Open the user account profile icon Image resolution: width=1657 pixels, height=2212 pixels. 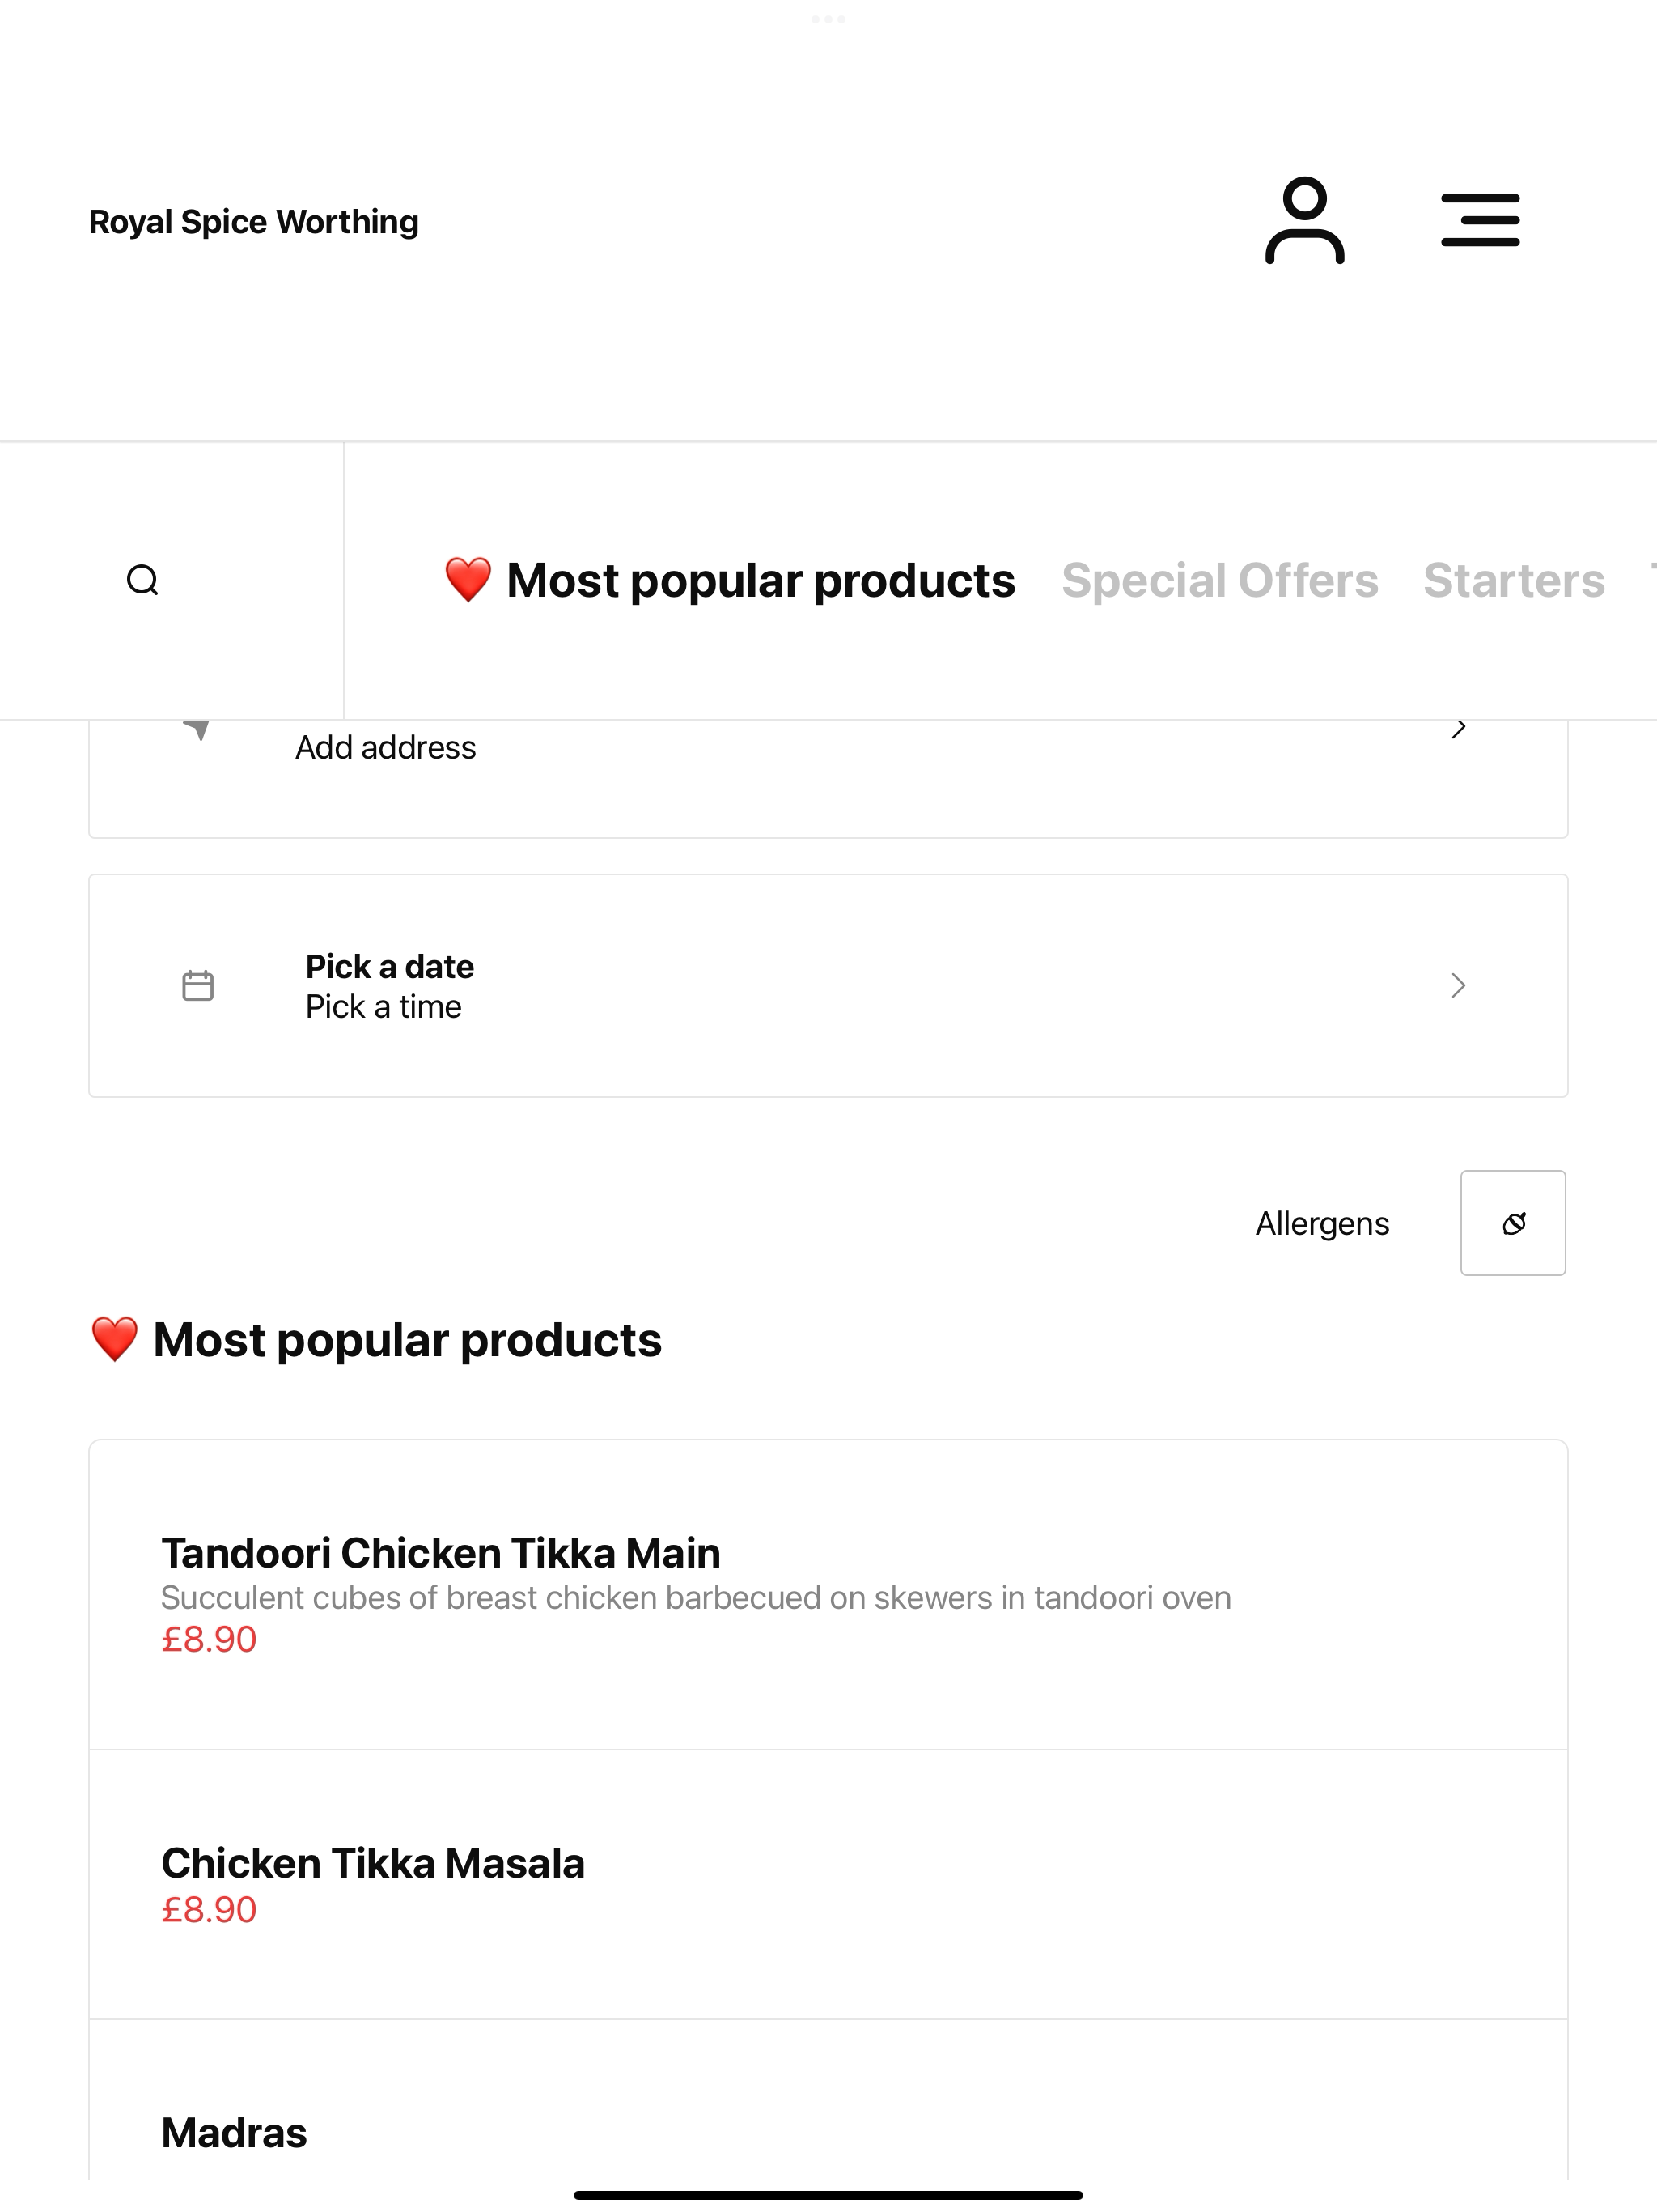point(1304,220)
